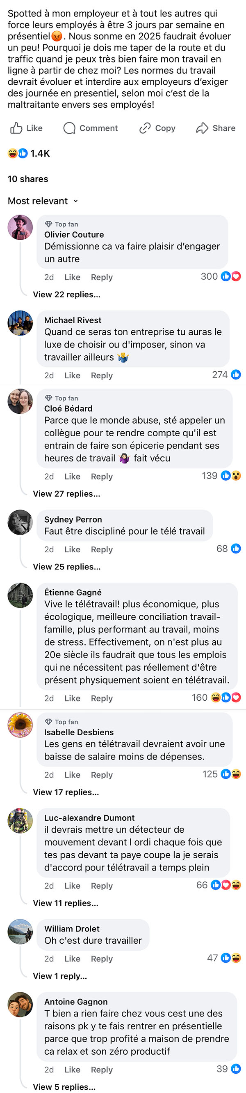The width and height of the screenshot is (246, 1093).
Task: Open William Drolet's profile name link
Action: (x=72, y=929)
